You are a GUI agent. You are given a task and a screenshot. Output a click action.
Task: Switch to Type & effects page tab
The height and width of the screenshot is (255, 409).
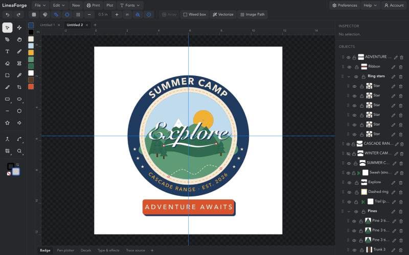(x=108, y=250)
